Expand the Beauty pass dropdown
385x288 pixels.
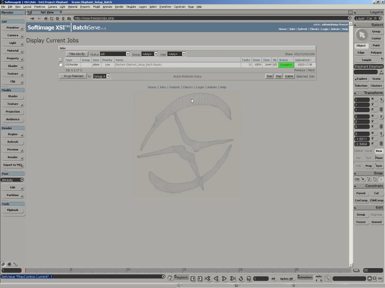tap(12, 180)
